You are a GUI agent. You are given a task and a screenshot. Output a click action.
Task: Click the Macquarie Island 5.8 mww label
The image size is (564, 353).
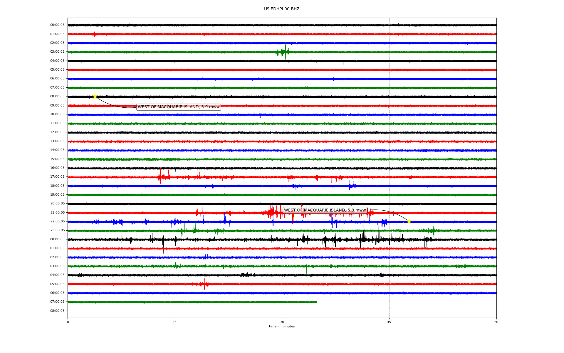click(325, 210)
